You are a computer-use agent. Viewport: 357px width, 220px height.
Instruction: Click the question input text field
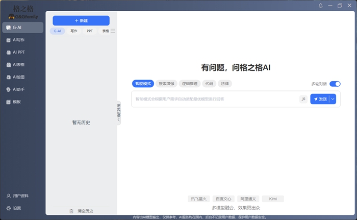click(x=214, y=99)
